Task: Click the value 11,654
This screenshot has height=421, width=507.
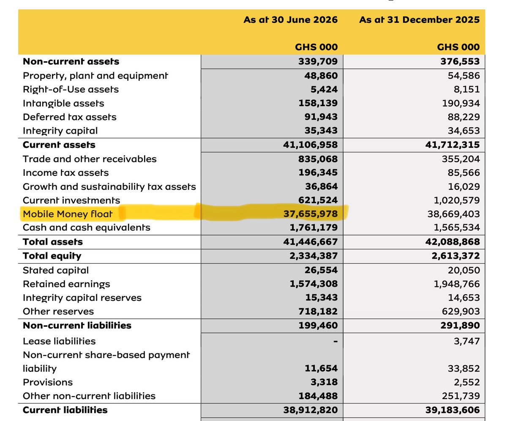Action: click(322, 369)
